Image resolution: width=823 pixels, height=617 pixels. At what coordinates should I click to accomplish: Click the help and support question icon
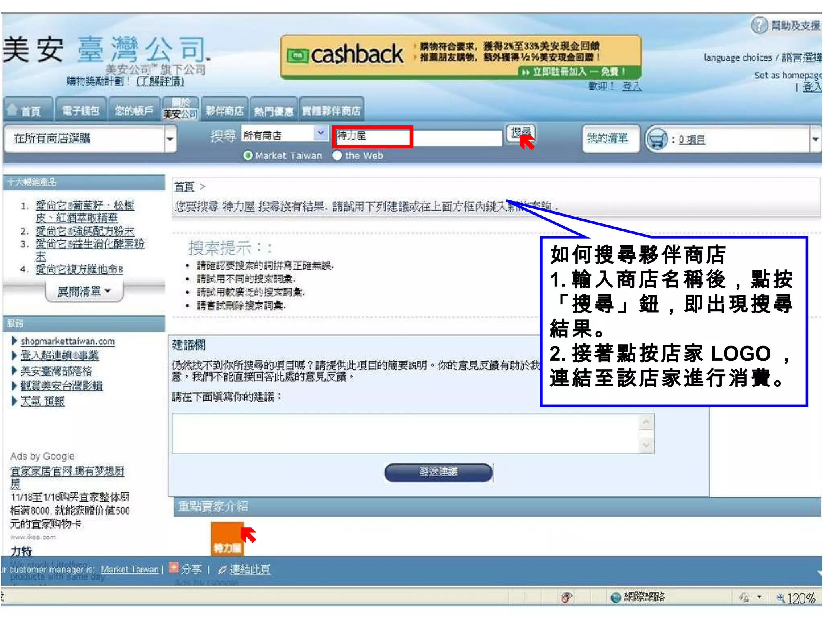759,25
